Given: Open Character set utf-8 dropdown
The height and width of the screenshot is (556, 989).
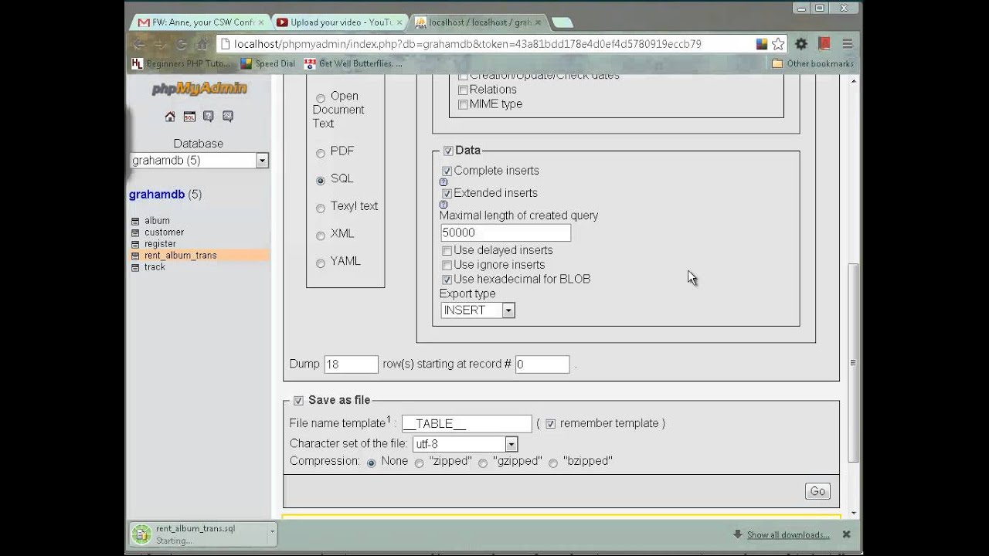Looking at the screenshot, I should pos(465,444).
